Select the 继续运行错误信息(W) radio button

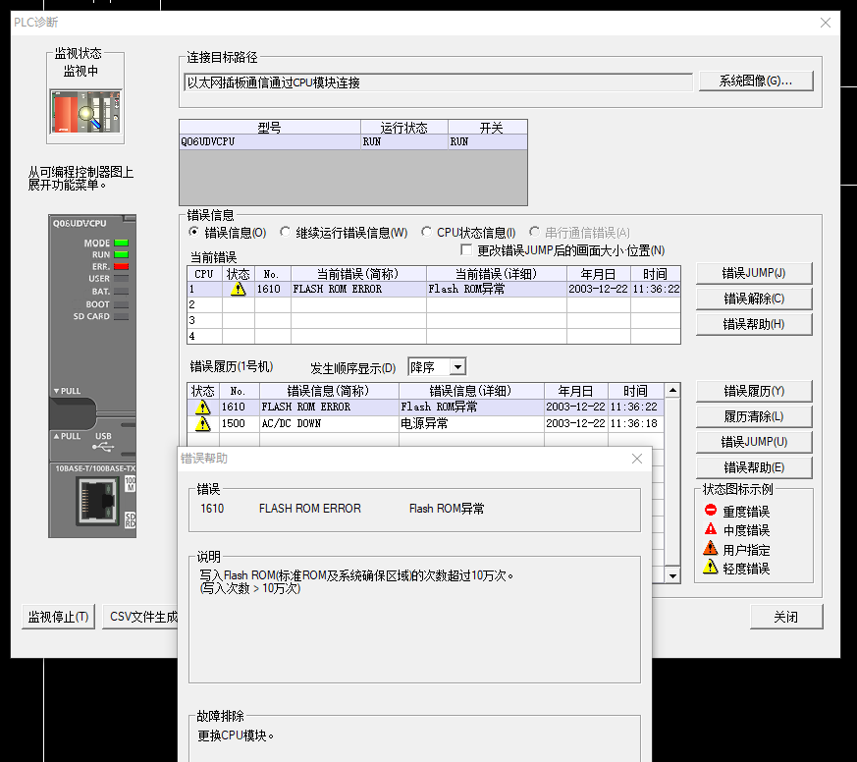(x=286, y=233)
